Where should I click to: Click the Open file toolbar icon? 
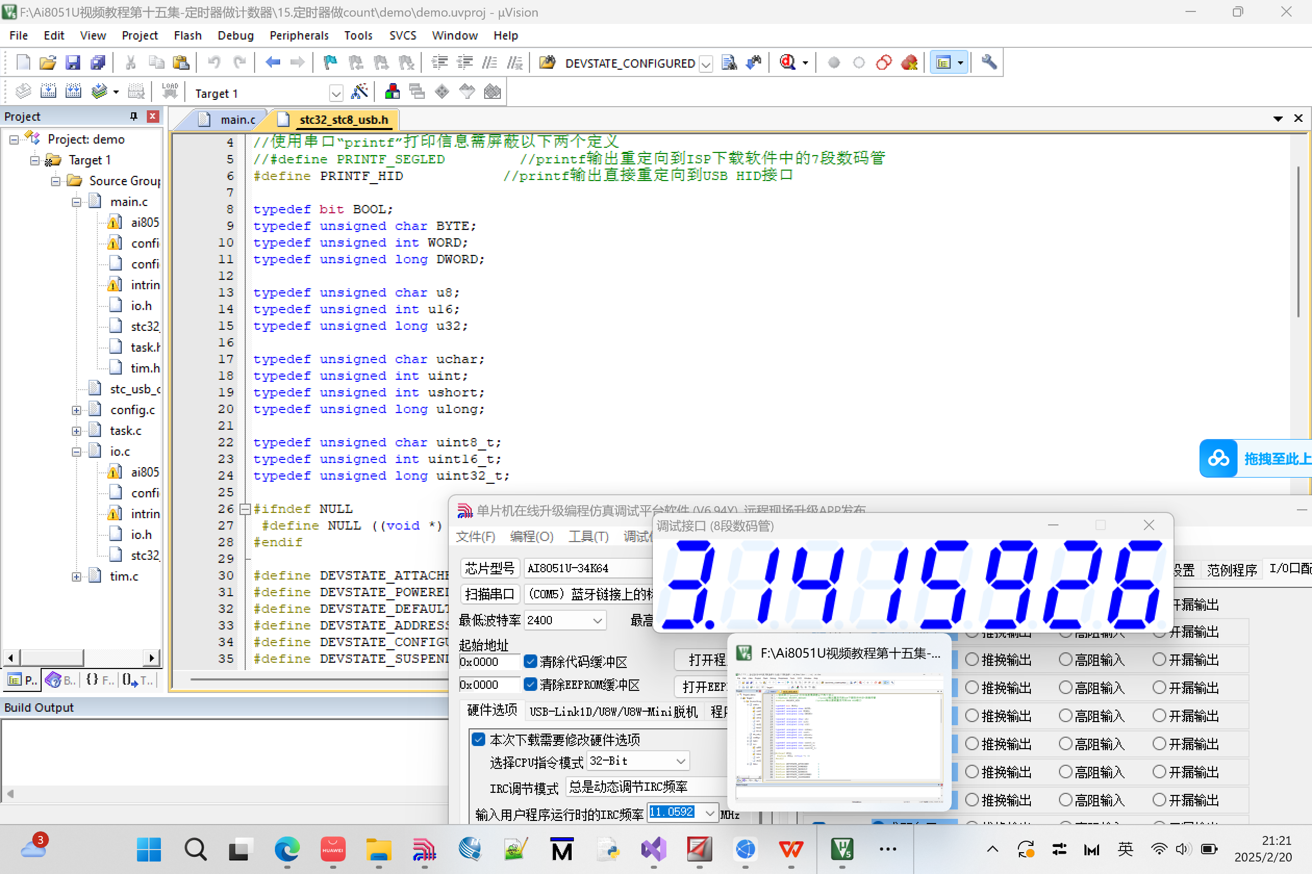click(48, 62)
